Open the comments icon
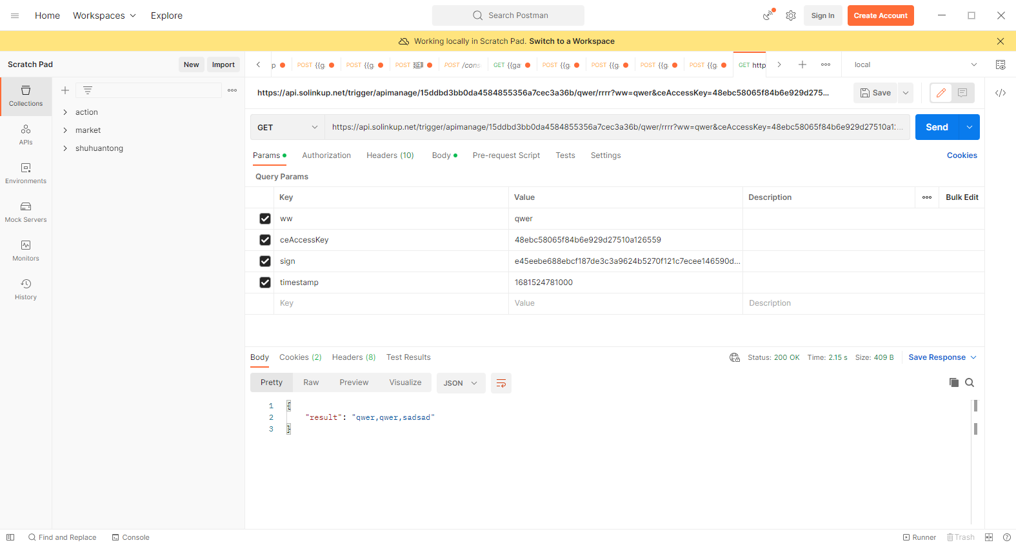This screenshot has width=1016, height=545. [962, 93]
